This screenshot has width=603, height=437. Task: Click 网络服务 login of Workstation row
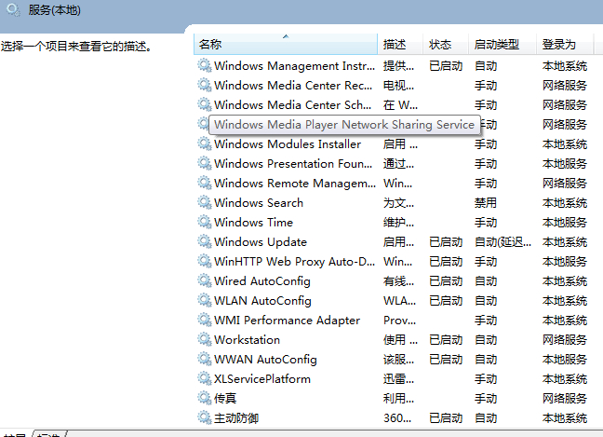point(565,340)
